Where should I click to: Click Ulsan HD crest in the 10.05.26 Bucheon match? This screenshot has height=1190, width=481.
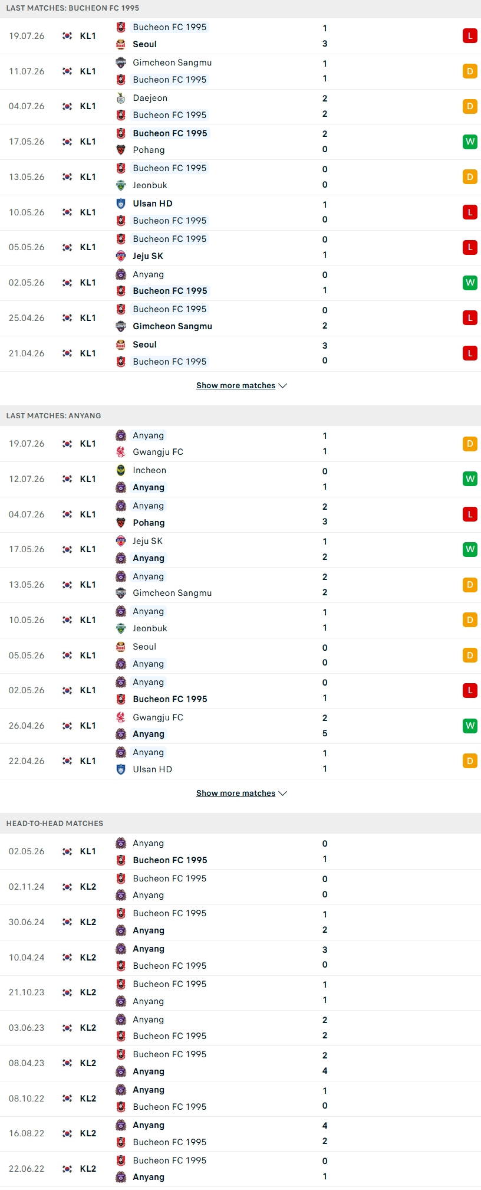pyautogui.click(x=121, y=204)
